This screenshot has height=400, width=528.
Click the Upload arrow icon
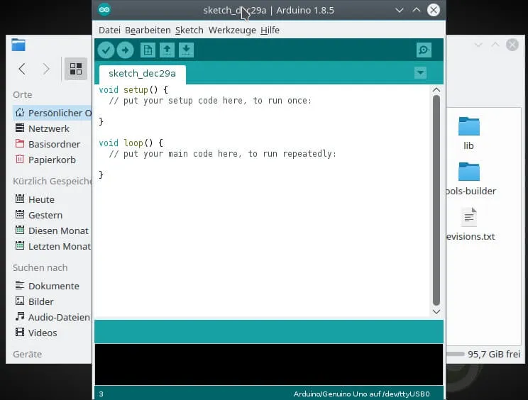[125, 50]
